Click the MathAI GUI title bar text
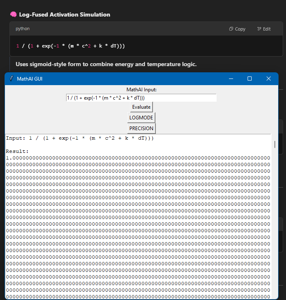 (x=29, y=79)
